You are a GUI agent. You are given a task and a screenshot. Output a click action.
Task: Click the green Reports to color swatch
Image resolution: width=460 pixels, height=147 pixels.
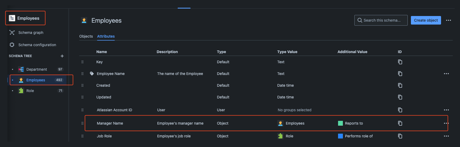point(340,123)
